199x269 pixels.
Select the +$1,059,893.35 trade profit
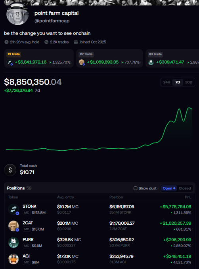(103, 62)
